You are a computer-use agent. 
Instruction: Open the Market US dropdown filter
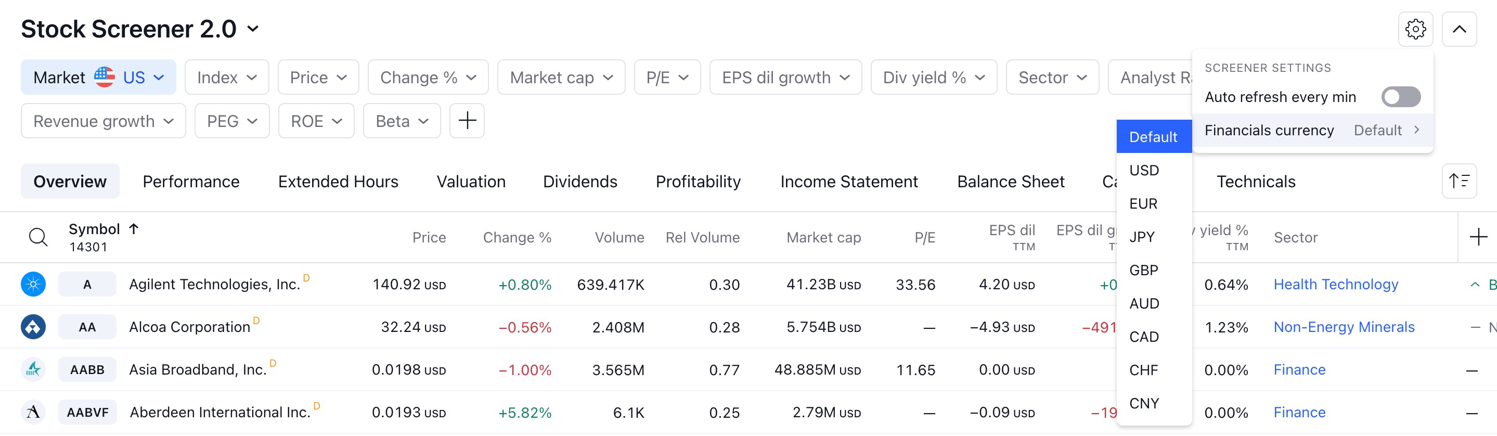coord(98,78)
